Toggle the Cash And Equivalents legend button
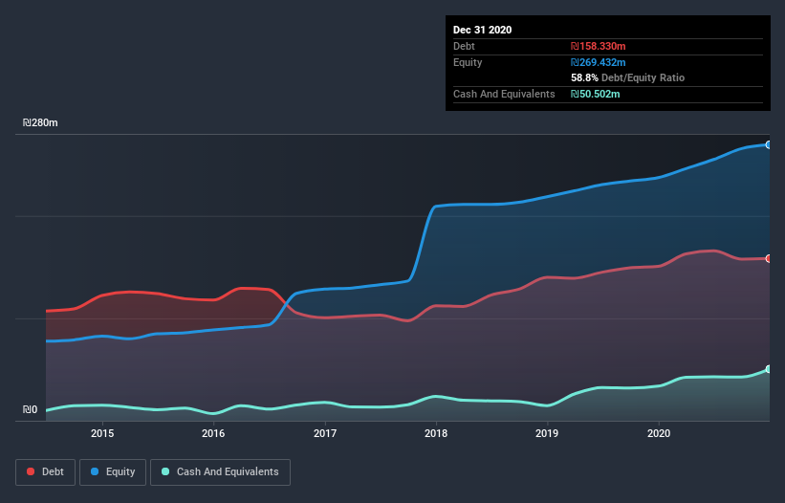This screenshot has height=503, width=785. coord(220,472)
